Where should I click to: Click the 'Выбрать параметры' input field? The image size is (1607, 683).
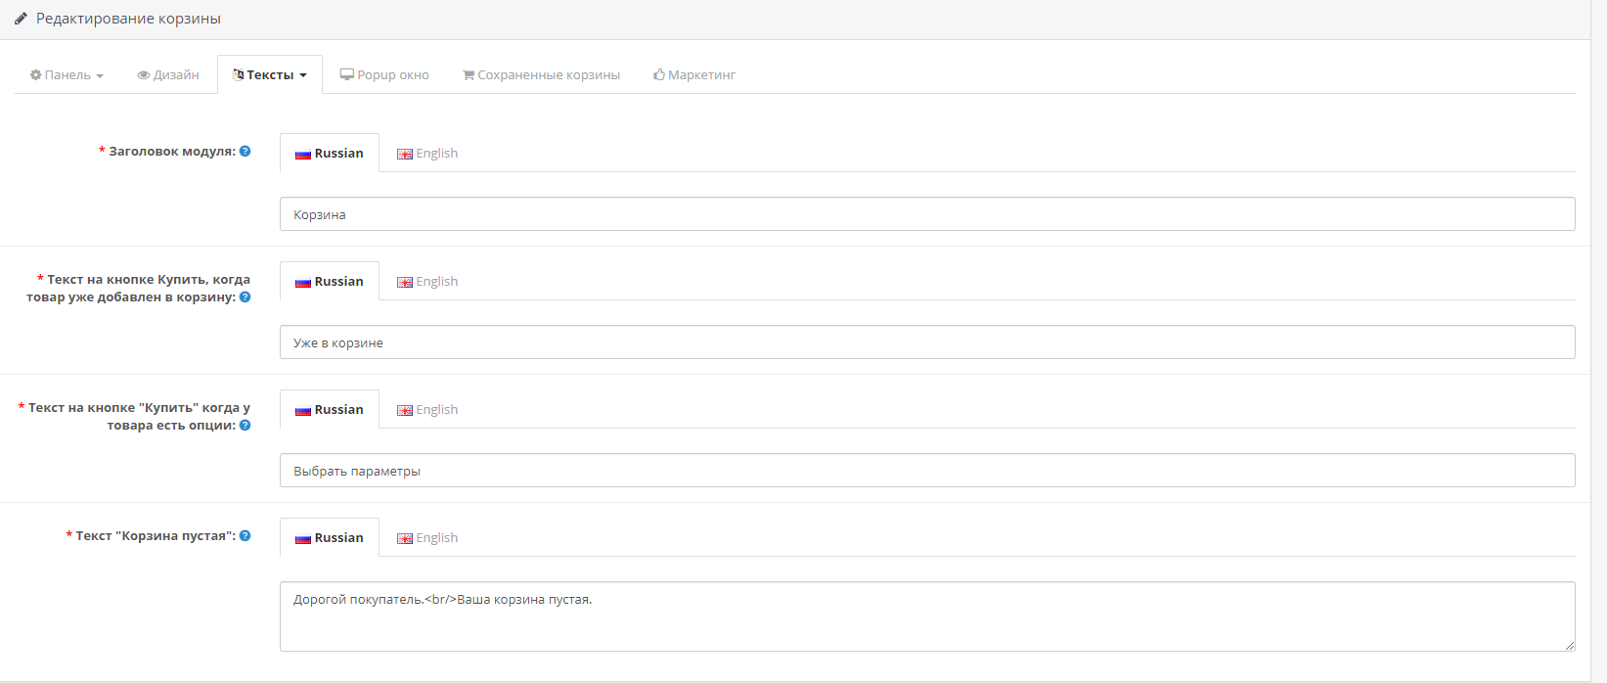click(926, 471)
